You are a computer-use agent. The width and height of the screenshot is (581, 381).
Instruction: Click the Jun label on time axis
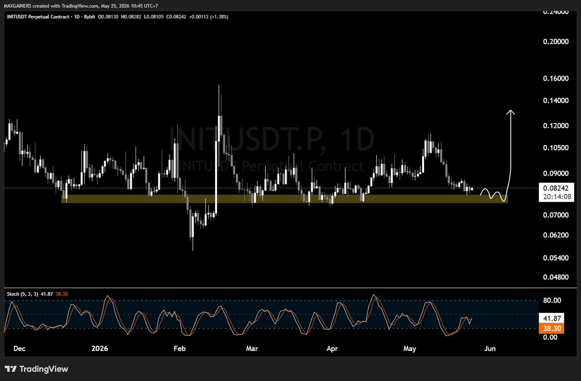point(490,348)
